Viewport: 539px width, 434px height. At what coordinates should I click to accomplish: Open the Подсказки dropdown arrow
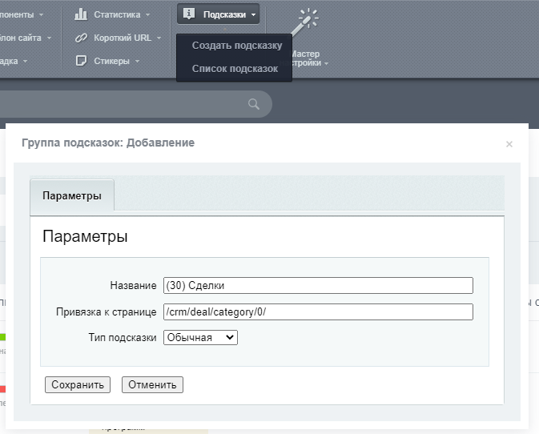pyautogui.click(x=253, y=14)
